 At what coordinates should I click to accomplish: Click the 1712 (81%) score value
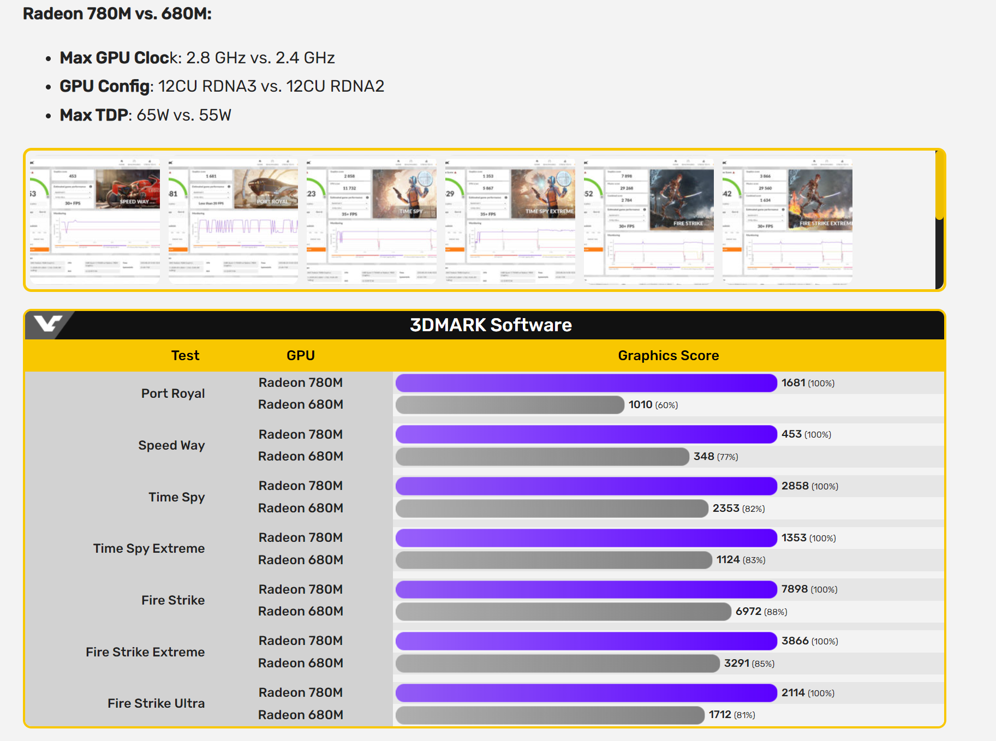[x=732, y=715]
